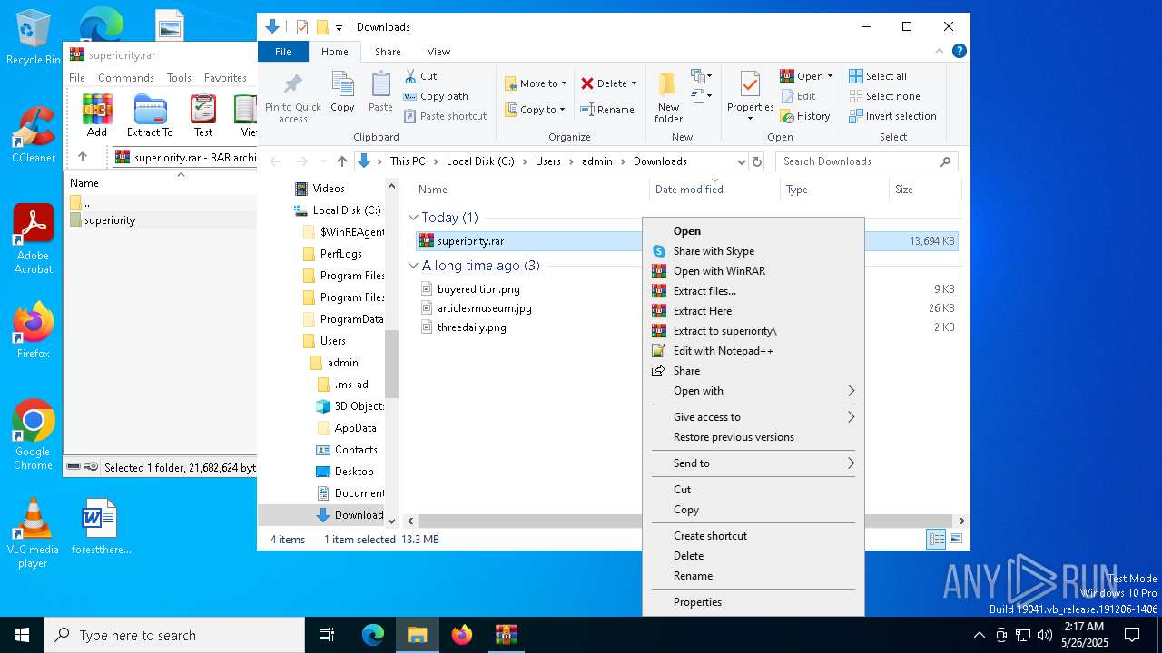
Task: Select CCleaner desktop shortcut
Action: pyautogui.click(x=33, y=135)
